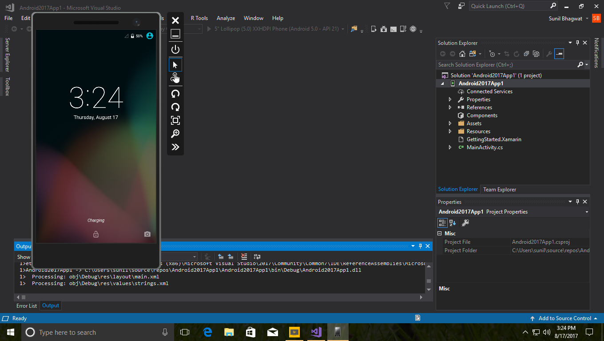The width and height of the screenshot is (604, 341).
Task: Click the Solution Explorer Home icon
Action: 462,54
